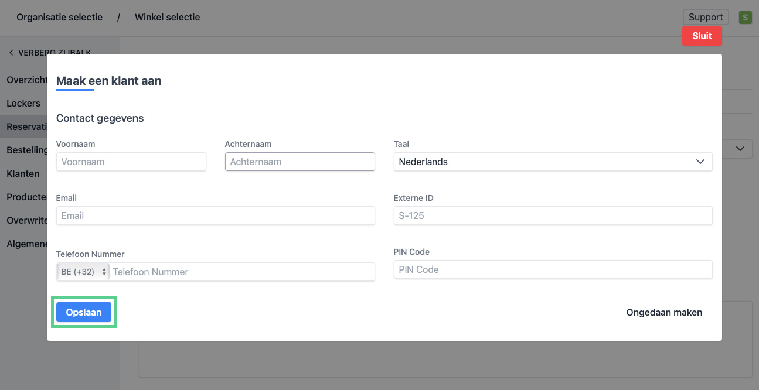Close the dialog with Sluit button
Screen dimensions: 759x390
[702, 36]
